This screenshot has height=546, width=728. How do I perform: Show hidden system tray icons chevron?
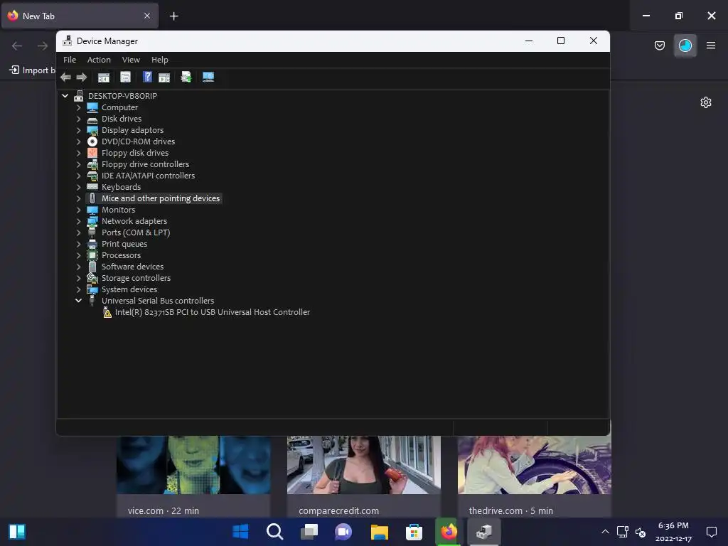point(605,532)
